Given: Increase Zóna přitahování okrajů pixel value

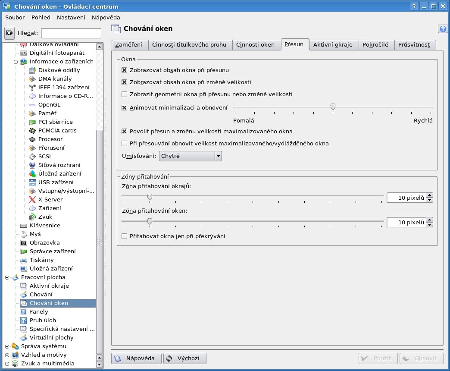Looking at the screenshot, I should point(429,195).
